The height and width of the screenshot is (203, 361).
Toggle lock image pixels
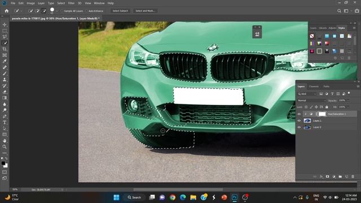click(x=311, y=107)
